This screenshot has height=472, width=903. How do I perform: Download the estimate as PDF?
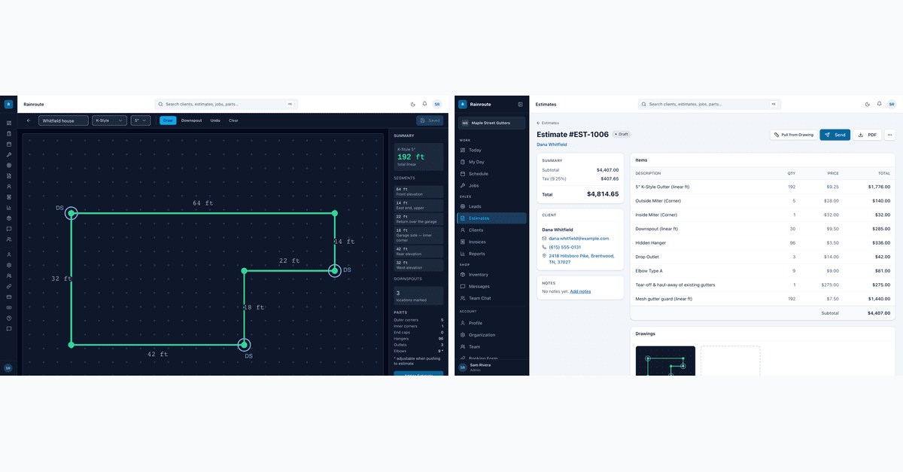[x=868, y=135]
